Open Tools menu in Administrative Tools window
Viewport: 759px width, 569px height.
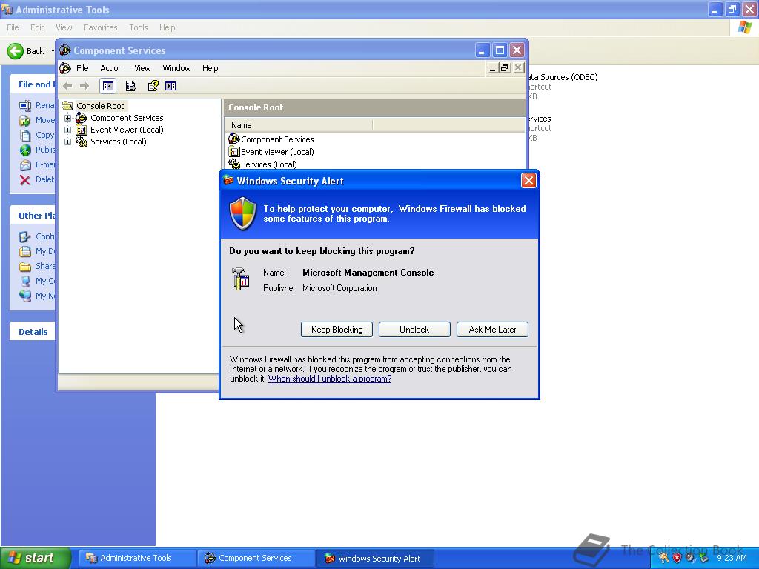(x=138, y=27)
